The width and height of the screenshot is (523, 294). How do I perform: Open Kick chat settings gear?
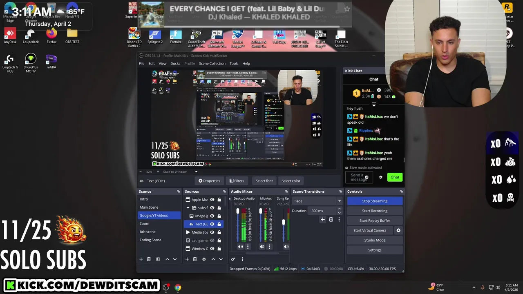[381, 177]
